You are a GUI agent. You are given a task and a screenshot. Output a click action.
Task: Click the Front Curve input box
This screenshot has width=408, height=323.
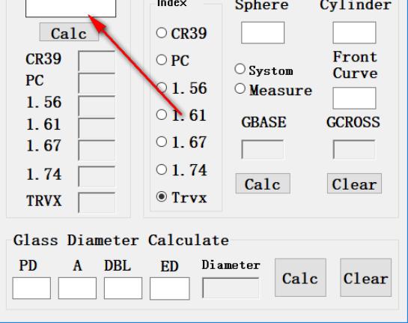tap(354, 98)
